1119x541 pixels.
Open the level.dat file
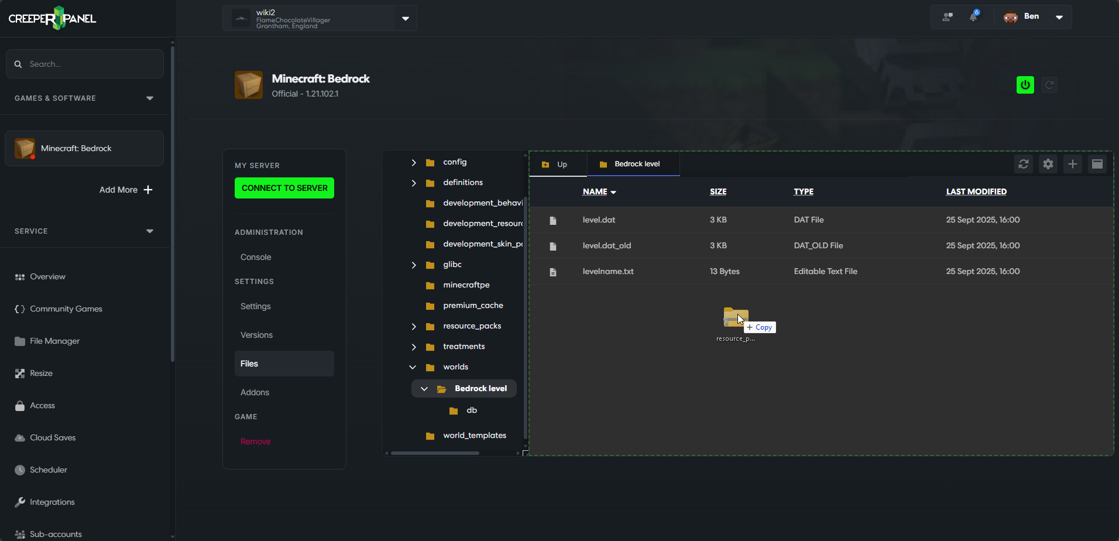599,220
